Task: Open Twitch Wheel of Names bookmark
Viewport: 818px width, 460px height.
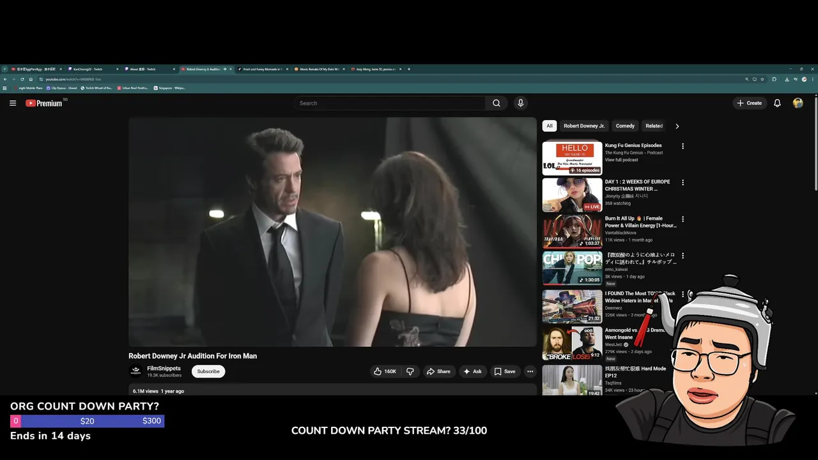Action: coord(96,88)
